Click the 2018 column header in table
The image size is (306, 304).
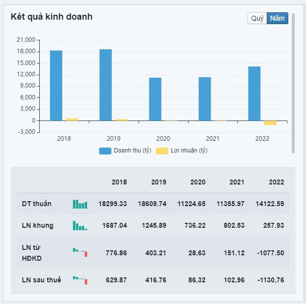tap(119, 182)
